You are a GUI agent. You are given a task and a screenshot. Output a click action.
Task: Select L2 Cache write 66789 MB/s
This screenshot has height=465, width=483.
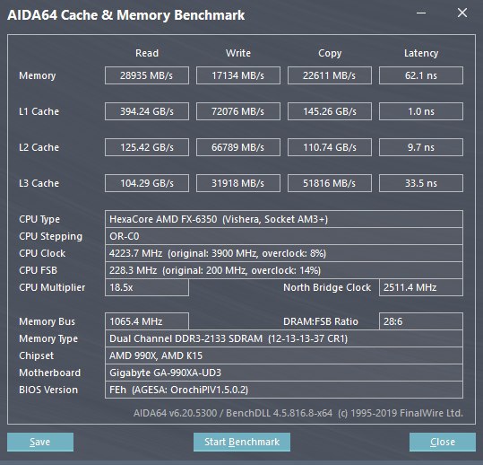[238, 147]
